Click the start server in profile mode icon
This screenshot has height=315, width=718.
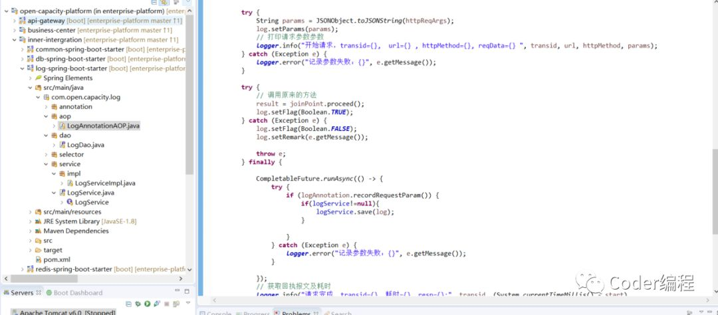(157, 304)
